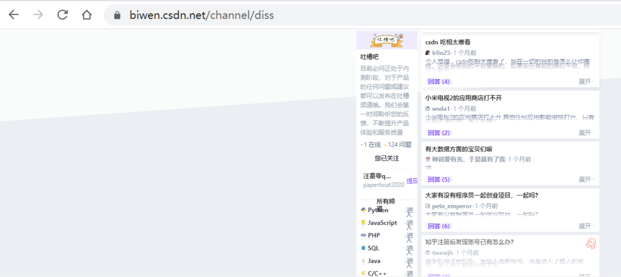Click the red badge icon on 知乎注册 post
Viewport: 621px width, 277px height.
[x=591, y=244]
